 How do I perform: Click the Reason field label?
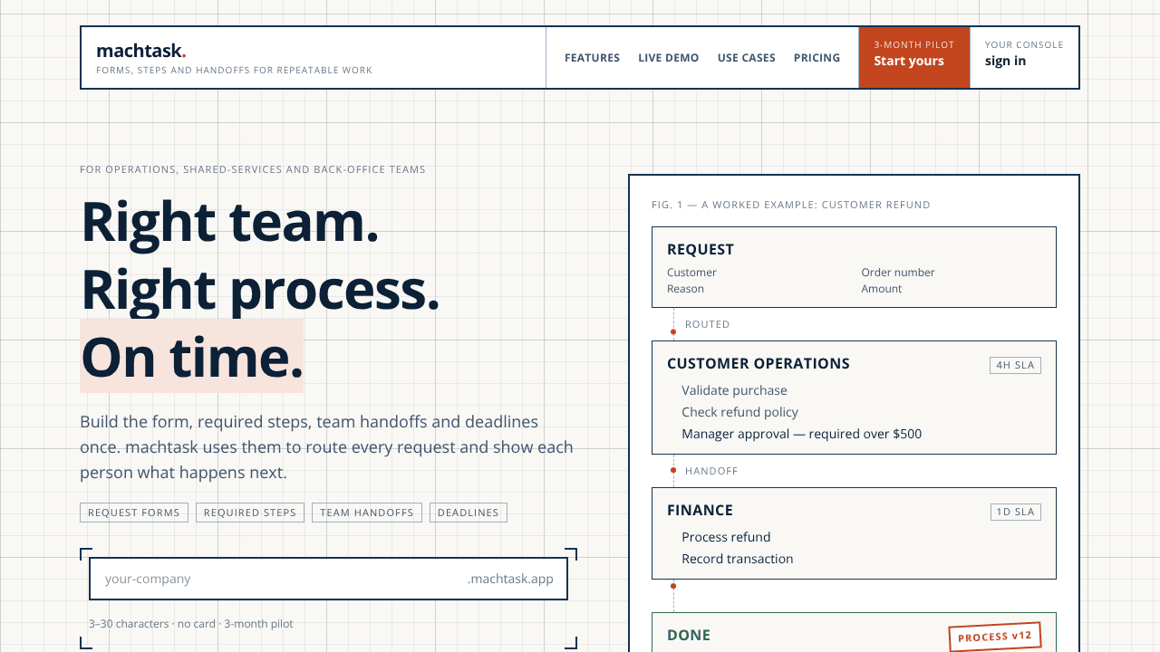(x=685, y=289)
